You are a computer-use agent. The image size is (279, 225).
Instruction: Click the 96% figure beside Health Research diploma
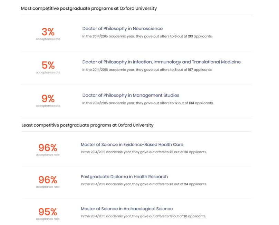[x=48, y=180]
